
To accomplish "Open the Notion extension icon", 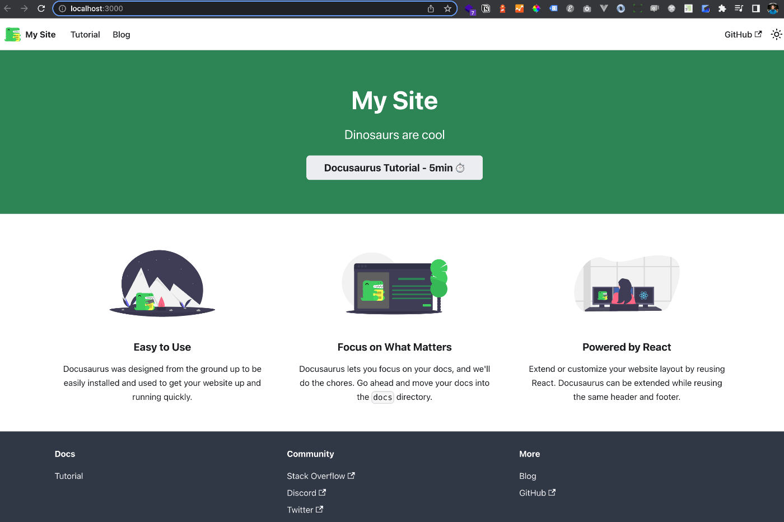I will pos(486,8).
